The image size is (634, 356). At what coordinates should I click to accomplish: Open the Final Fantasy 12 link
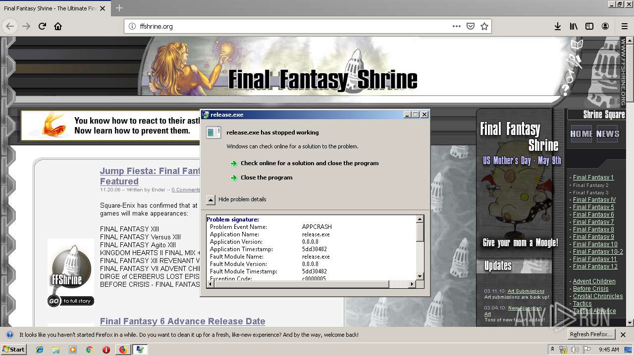pyautogui.click(x=595, y=267)
